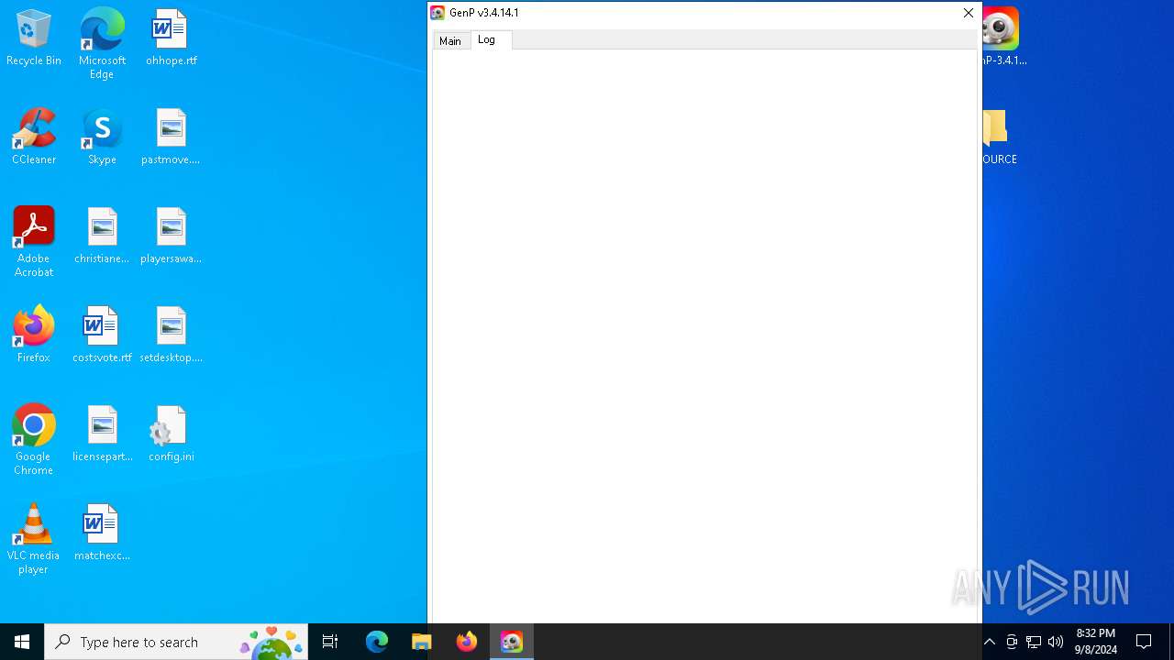Image resolution: width=1174 pixels, height=660 pixels.
Task: Close the GenP v3.4.14.1 window
Action: pyautogui.click(x=968, y=13)
